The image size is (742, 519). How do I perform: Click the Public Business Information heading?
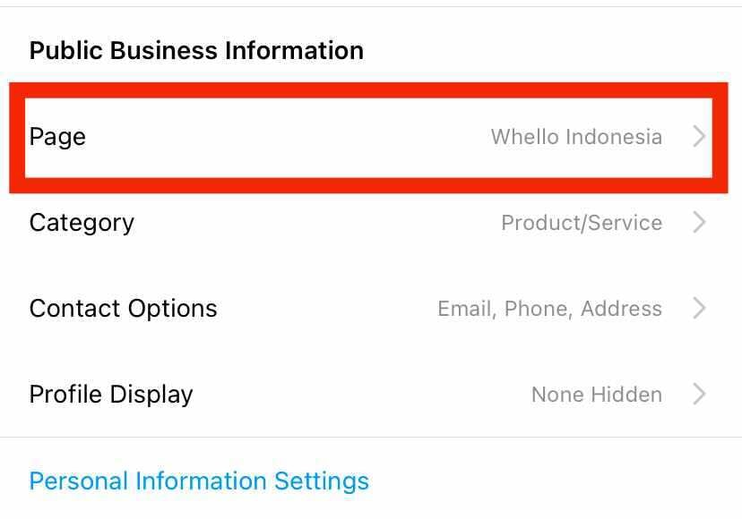pyautogui.click(x=196, y=50)
